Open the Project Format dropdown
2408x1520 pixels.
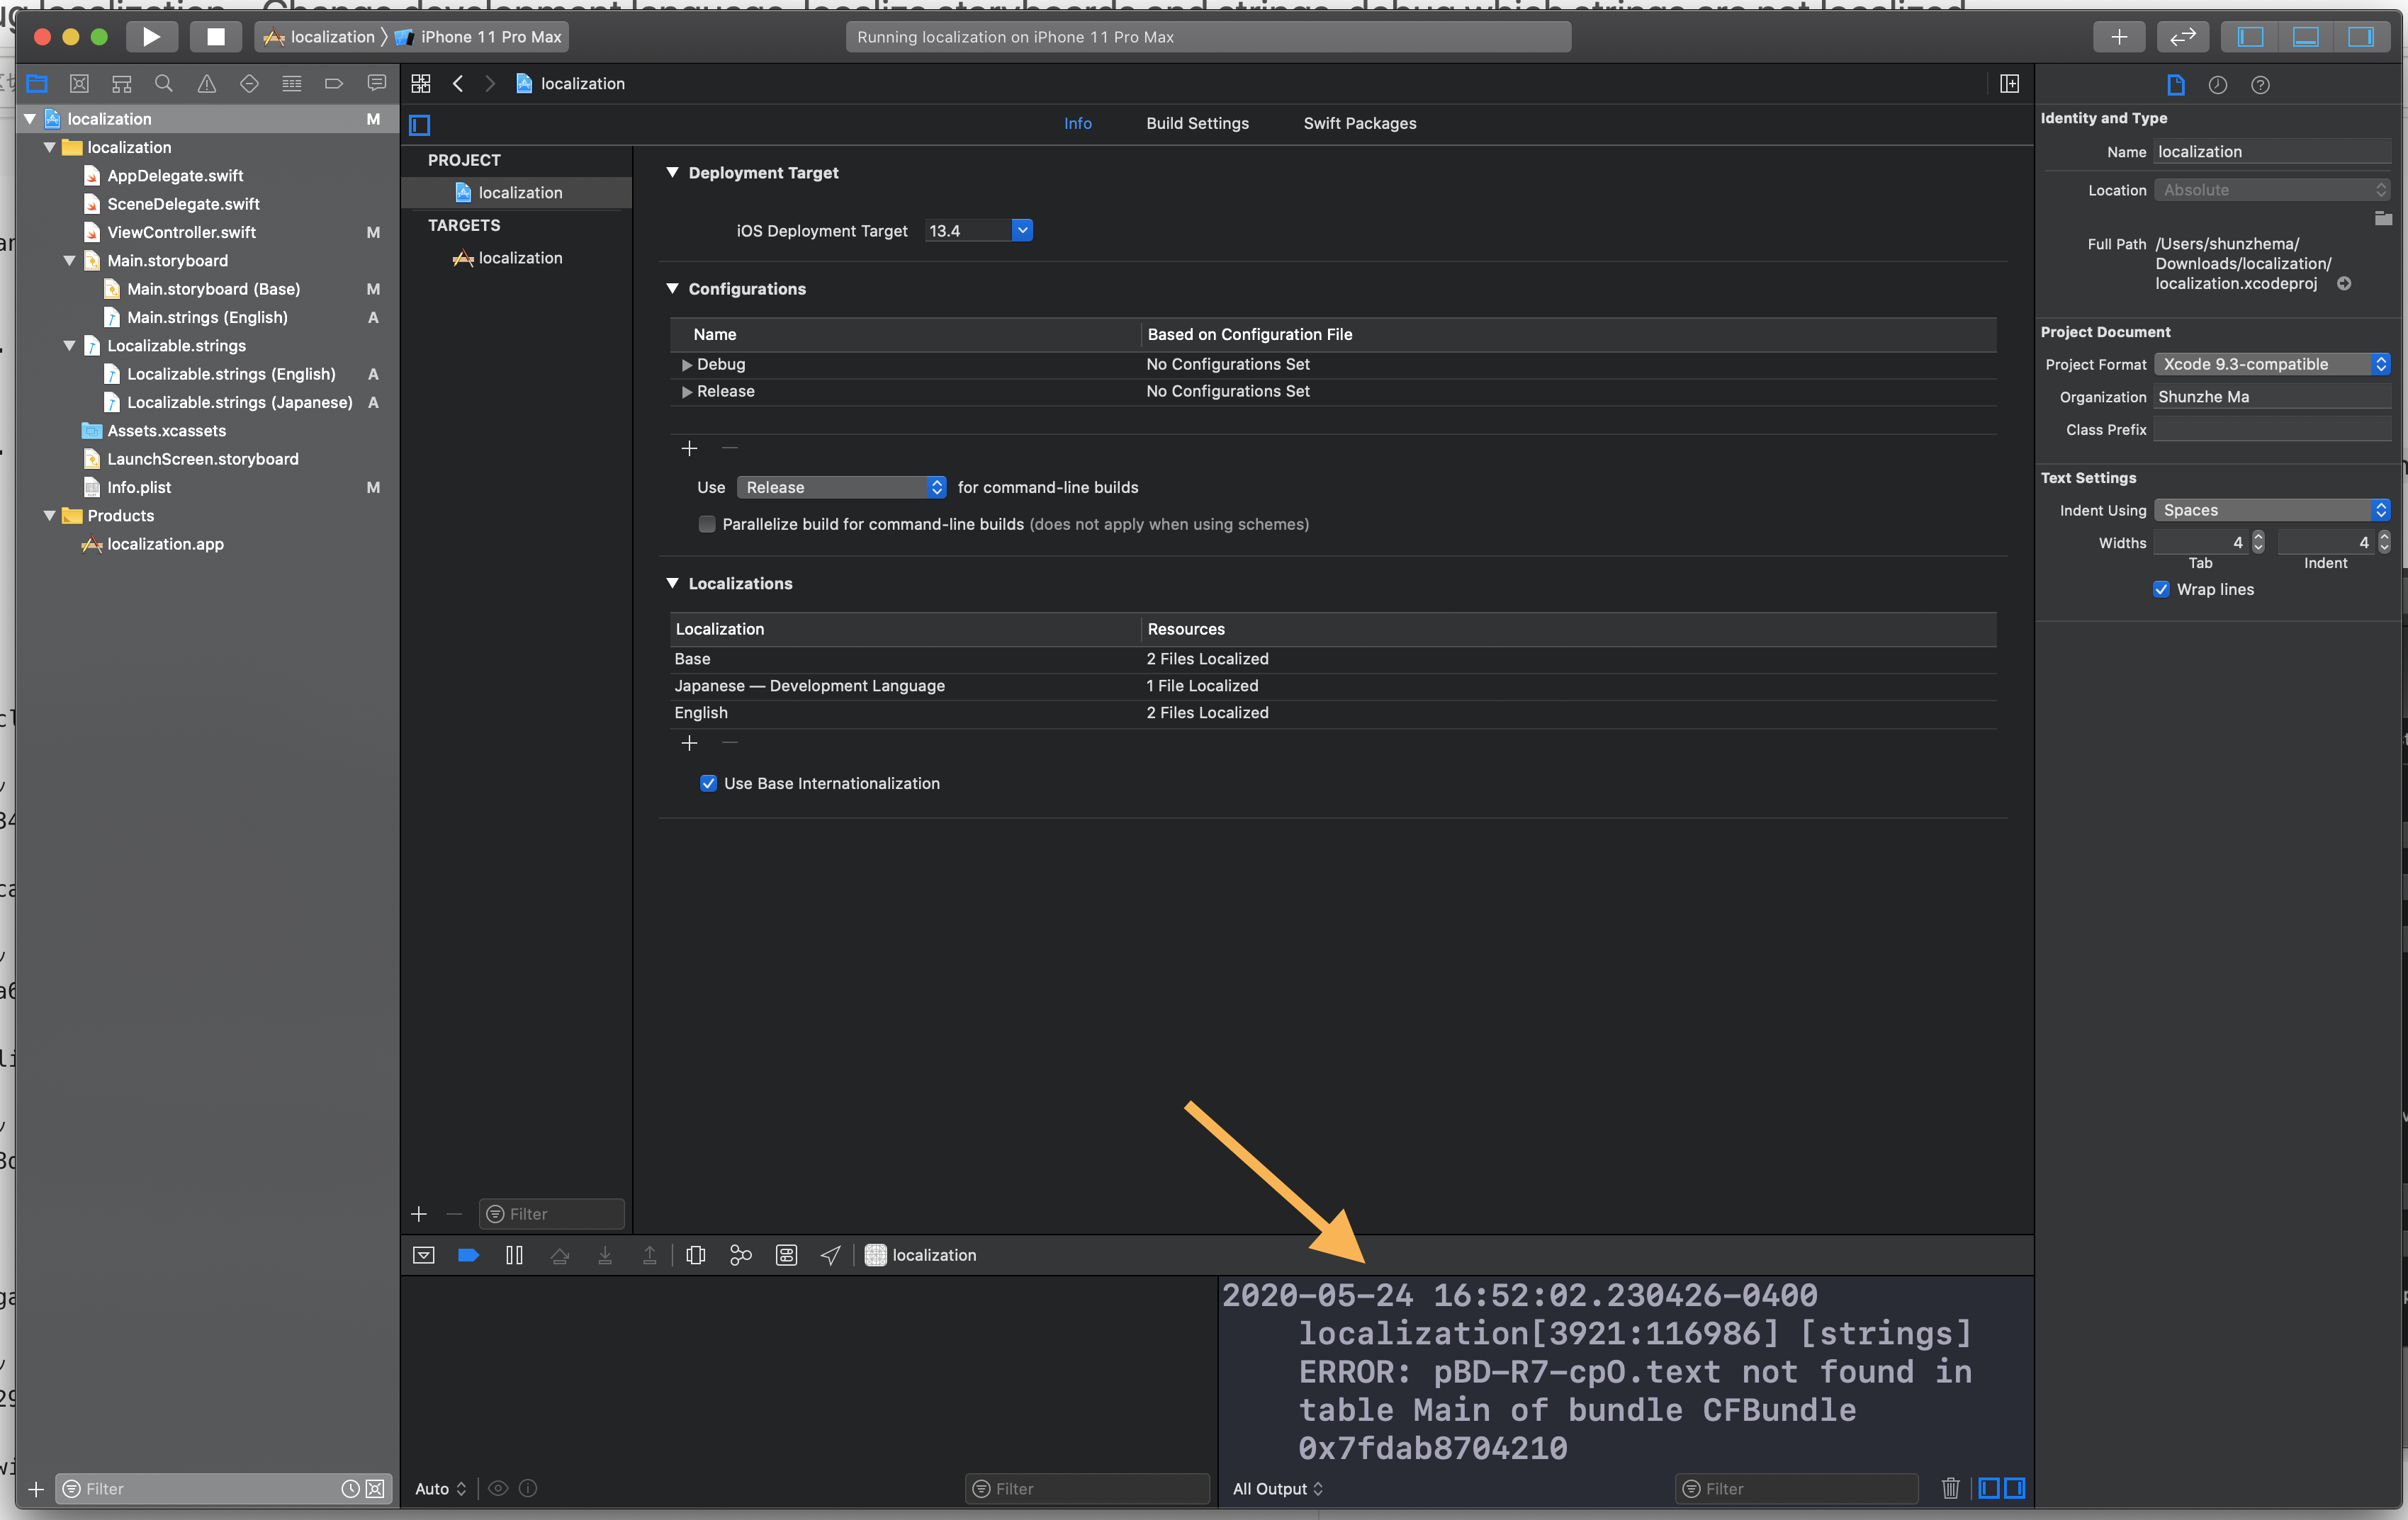[x=2272, y=365]
